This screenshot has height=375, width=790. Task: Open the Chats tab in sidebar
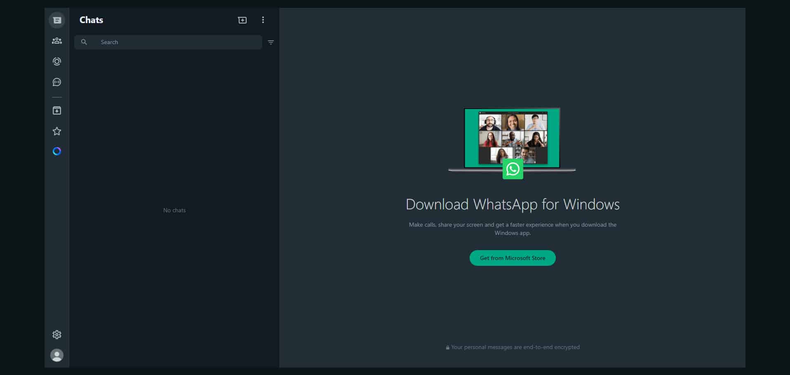click(57, 20)
